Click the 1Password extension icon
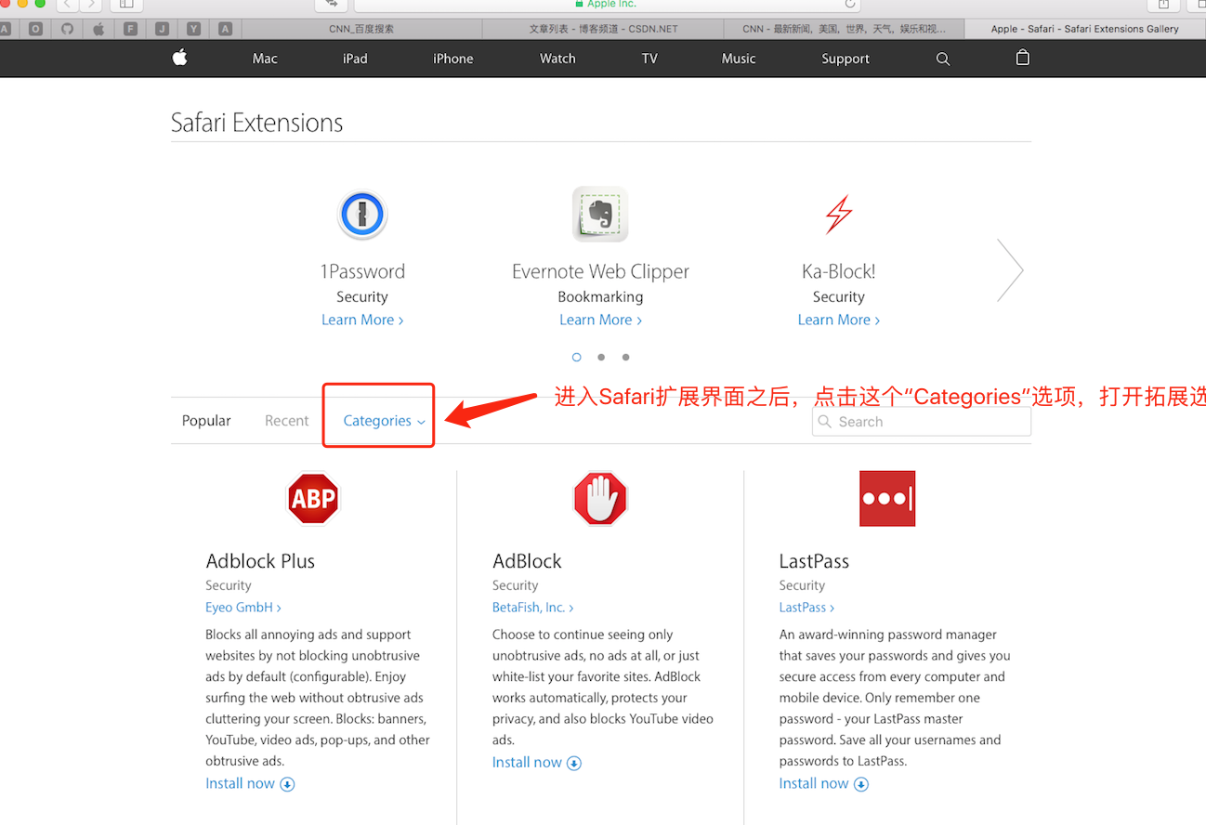1206x825 pixels. [362, 215]
